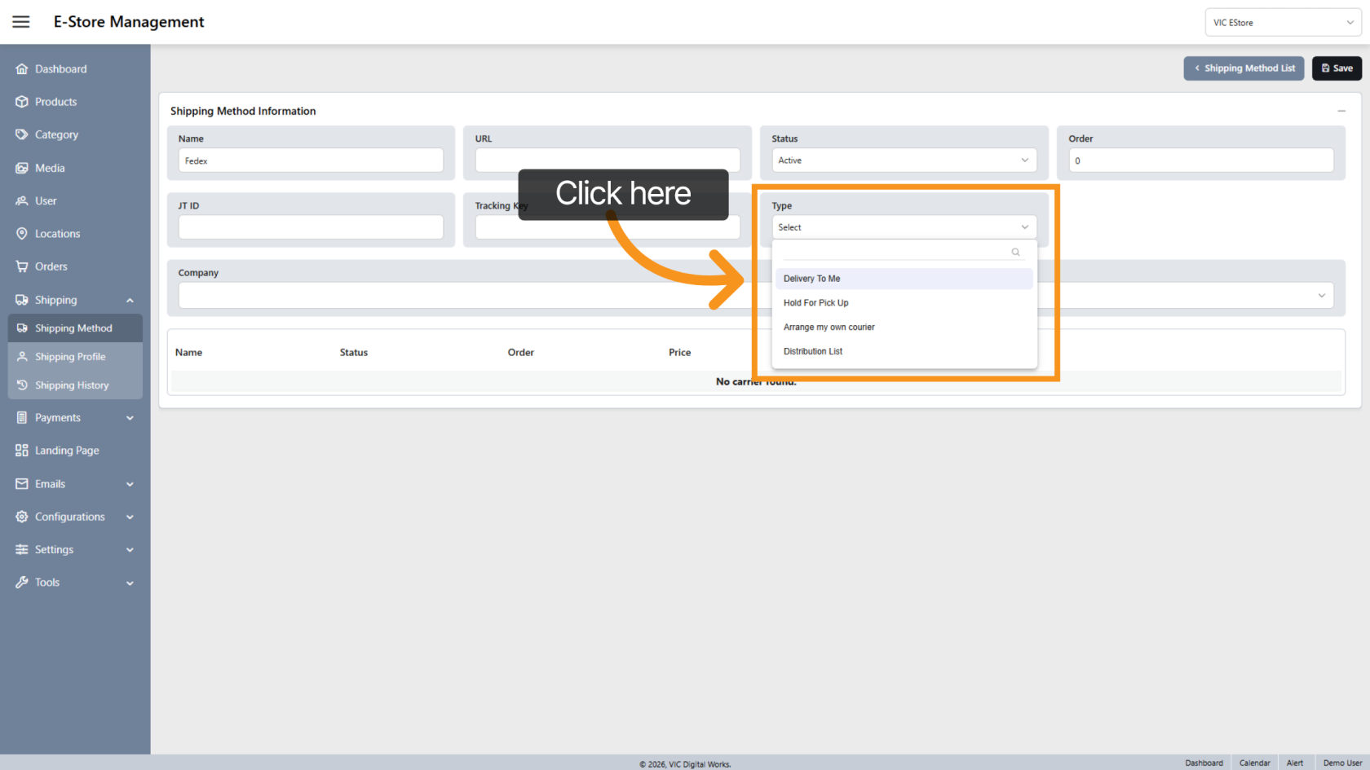Select Arrange my own courier option

coord(829,328)
